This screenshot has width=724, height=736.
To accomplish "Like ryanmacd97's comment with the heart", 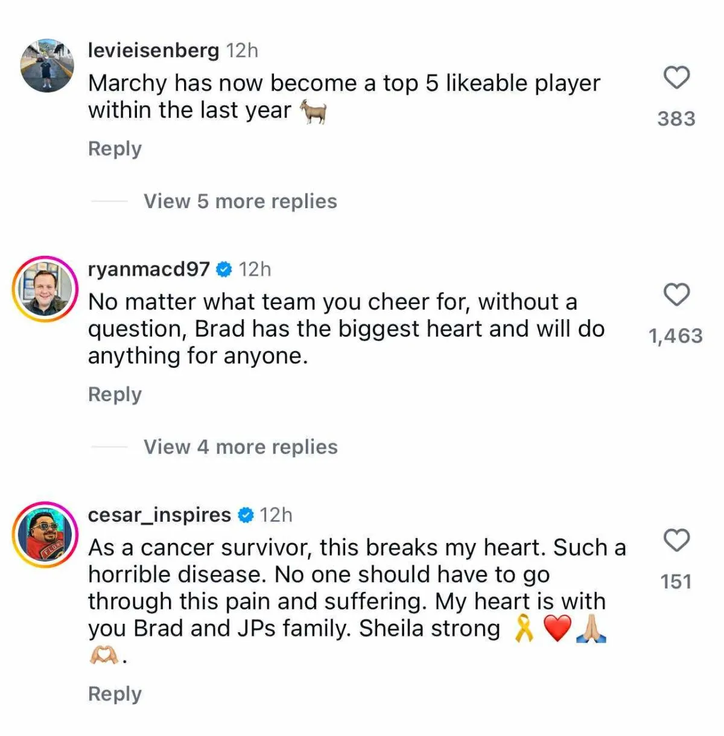I will [x=676, y=295].
